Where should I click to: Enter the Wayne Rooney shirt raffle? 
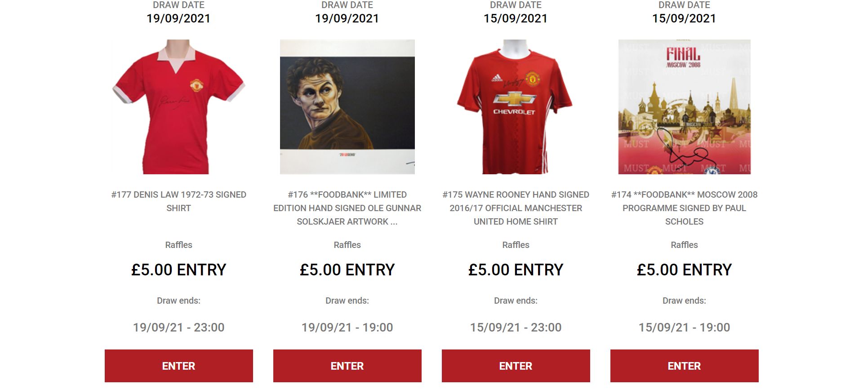[516, 366]
